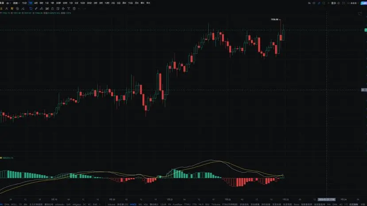Image resolution: width=367 pixels, height=206 pixels.
Task: Click the 7月 24 date on time axis
Action: tap(344, 199)
